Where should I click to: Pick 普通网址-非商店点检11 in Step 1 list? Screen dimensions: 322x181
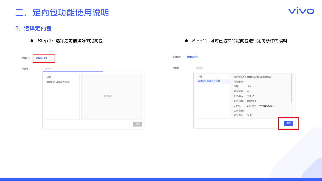click(59, 82)
